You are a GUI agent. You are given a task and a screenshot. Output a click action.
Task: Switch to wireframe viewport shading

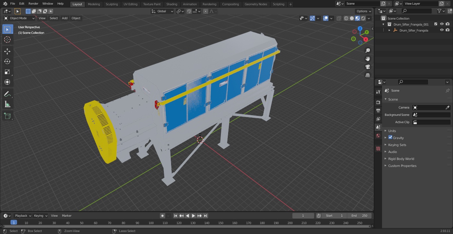tap(346, 18)
